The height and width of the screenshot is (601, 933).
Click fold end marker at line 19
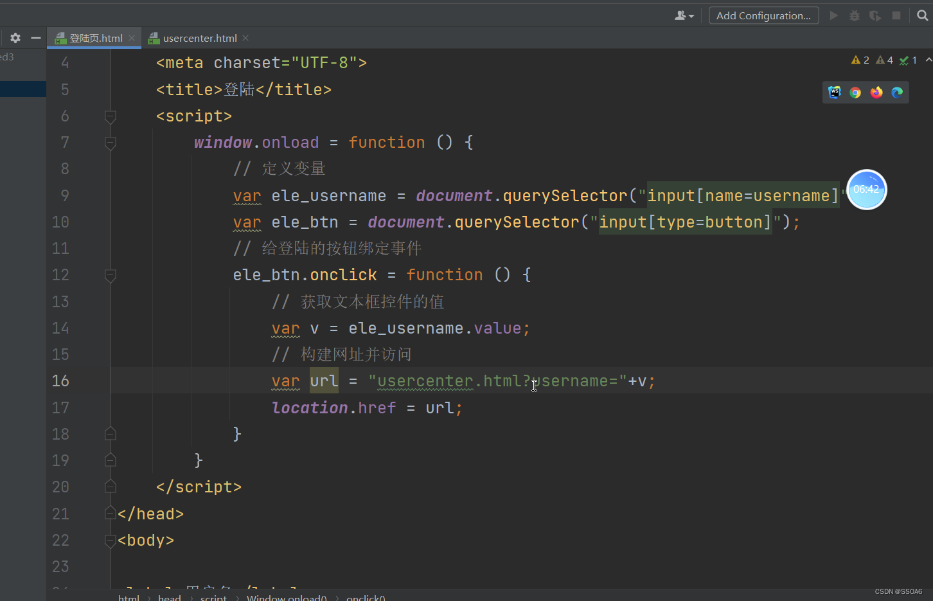click(x=111, y=460)
